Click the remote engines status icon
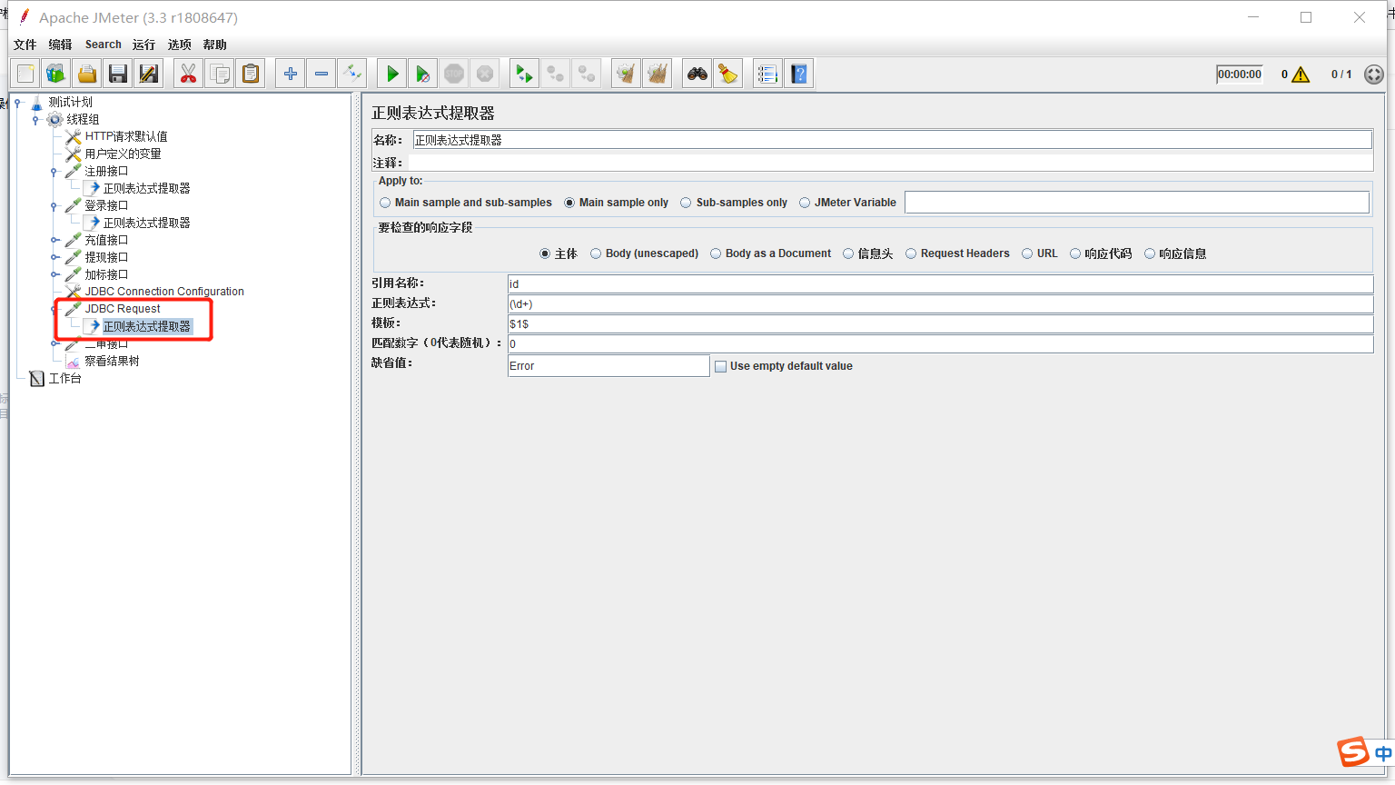The image size is (1395, 785). click(1374, 75)
